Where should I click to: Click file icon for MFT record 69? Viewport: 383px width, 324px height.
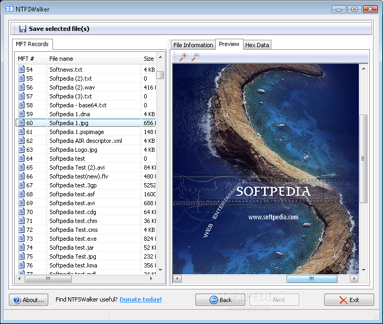(21, 203)
